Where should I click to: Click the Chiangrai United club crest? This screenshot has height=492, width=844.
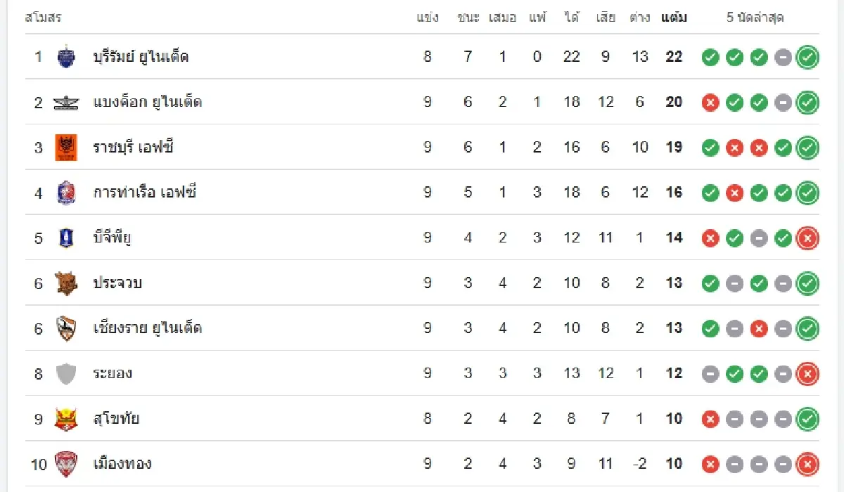tap(65, 328)
